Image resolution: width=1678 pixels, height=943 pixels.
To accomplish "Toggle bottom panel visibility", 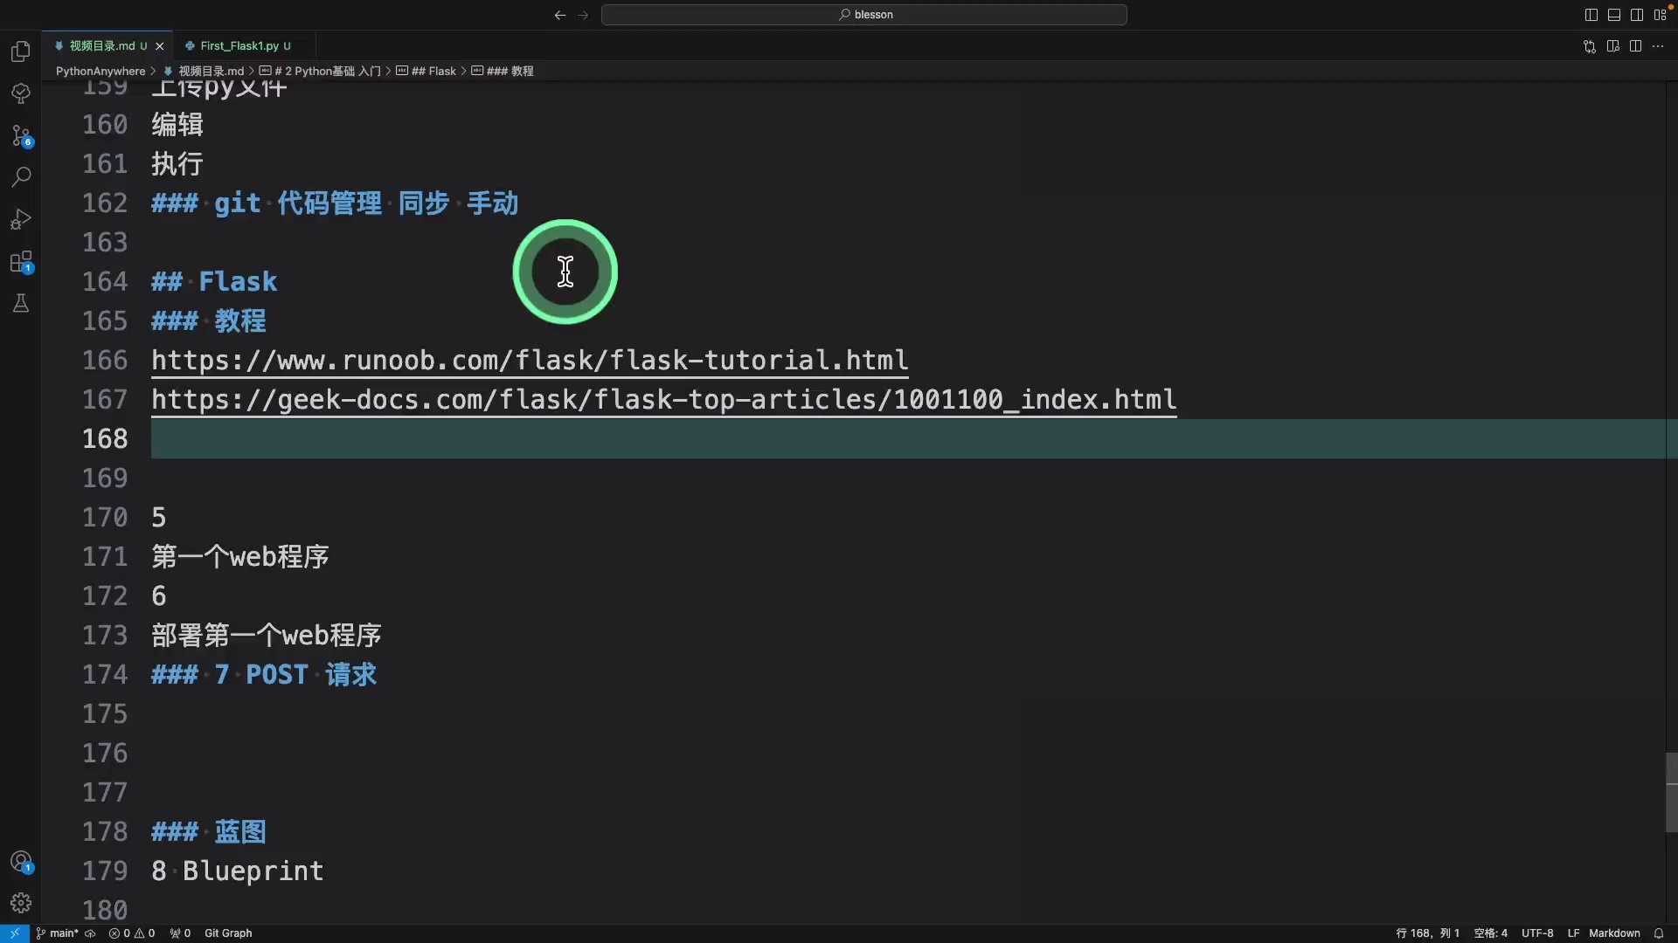I will point(1614,15).
